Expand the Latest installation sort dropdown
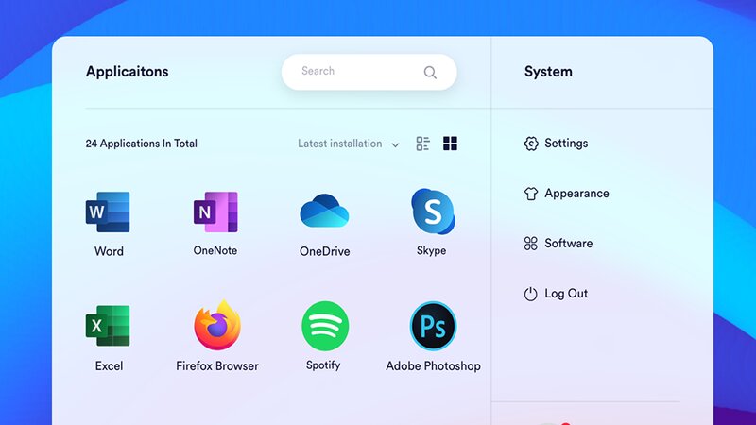The height and width of the screenshot is (425, 756). point(348,144)
